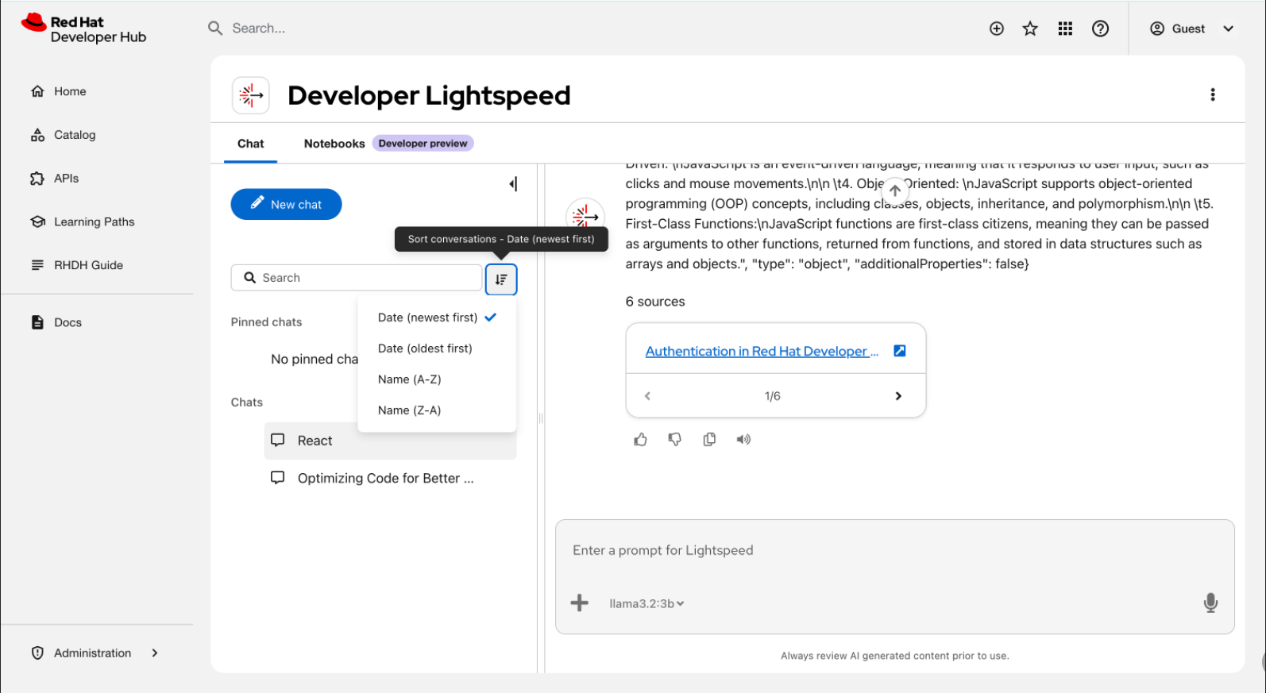
Task: Open the Create plus icon in header
Action: (997, 29)
